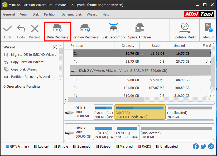Start the Disk Benchmark tool
The image size is (217, 156).
[x=113, y=30]
